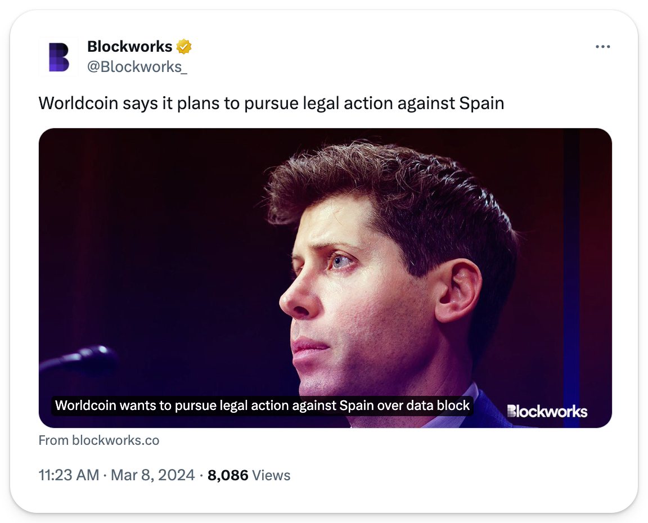Viewport: 648px width, 523px height.
Task: Click the gold verified badge
Action: click(184, 47)
